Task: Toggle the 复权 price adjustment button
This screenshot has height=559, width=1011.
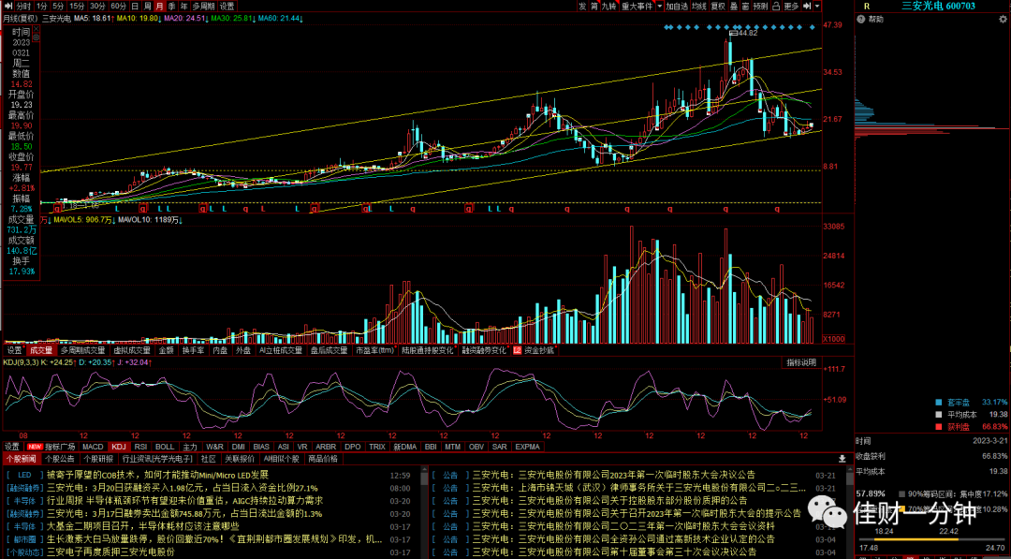Action: click(x=718, y=6)
